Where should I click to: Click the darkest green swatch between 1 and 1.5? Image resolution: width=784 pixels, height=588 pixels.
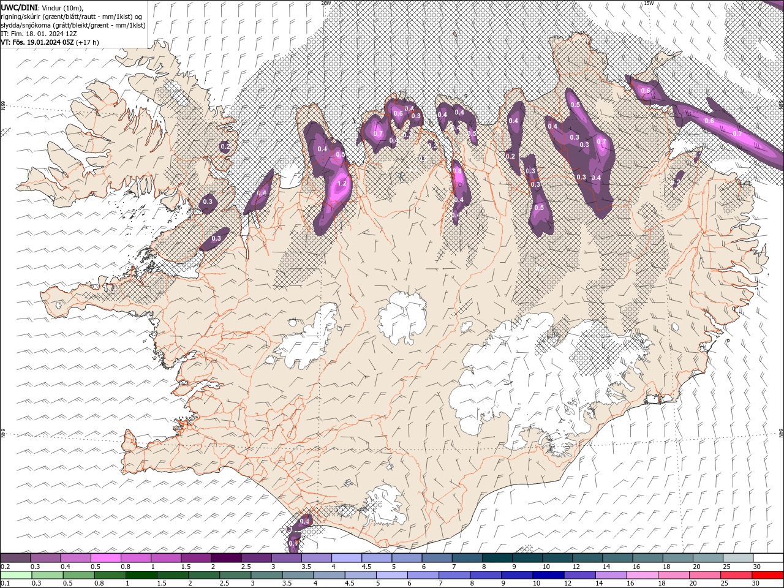tap(141, 575)
